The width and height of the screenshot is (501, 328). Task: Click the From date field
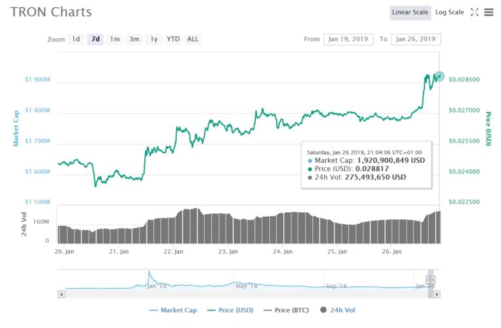[x=348, y=39]
